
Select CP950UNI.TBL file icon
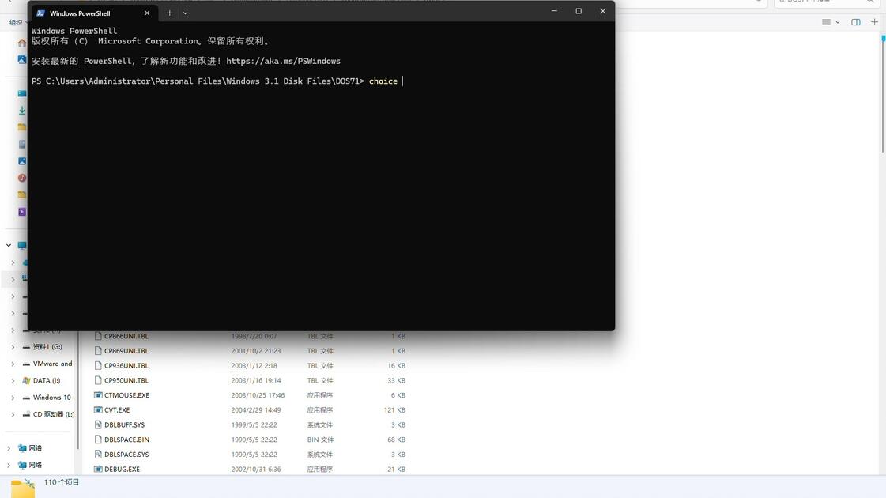pos(98,380)
